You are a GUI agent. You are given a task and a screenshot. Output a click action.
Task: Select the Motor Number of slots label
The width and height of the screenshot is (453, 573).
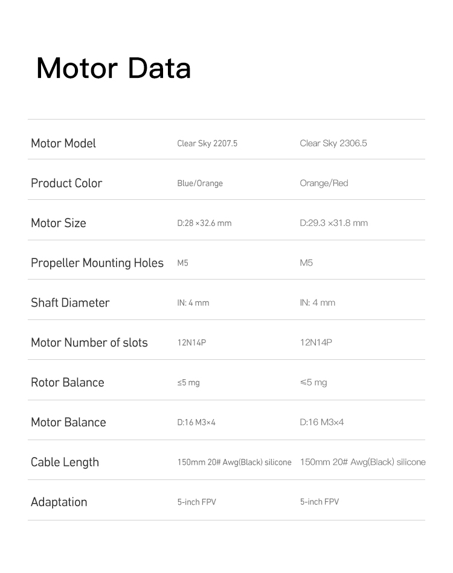coord(89,342)
